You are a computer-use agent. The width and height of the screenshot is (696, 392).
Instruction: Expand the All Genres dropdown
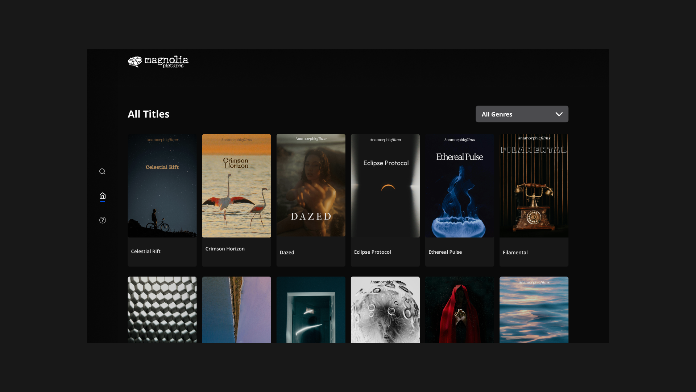click(x=522, y=114)
